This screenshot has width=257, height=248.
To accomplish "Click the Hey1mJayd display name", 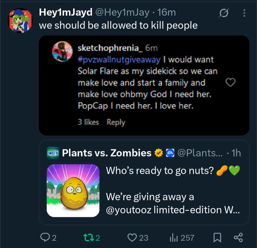I will pos(66,12).
